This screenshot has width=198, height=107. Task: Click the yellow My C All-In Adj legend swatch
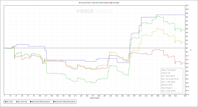click(17, 102)
